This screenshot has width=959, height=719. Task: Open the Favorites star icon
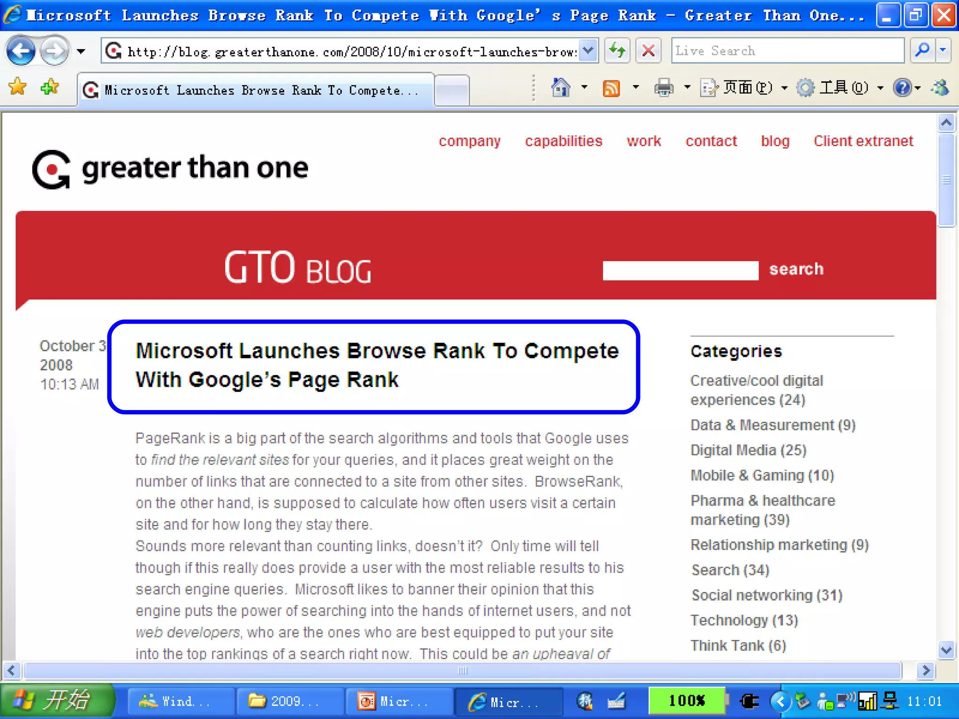click(x=18, y=87)
